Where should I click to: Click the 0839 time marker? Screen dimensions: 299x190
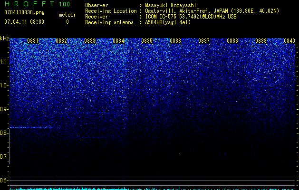coord(261,41)
